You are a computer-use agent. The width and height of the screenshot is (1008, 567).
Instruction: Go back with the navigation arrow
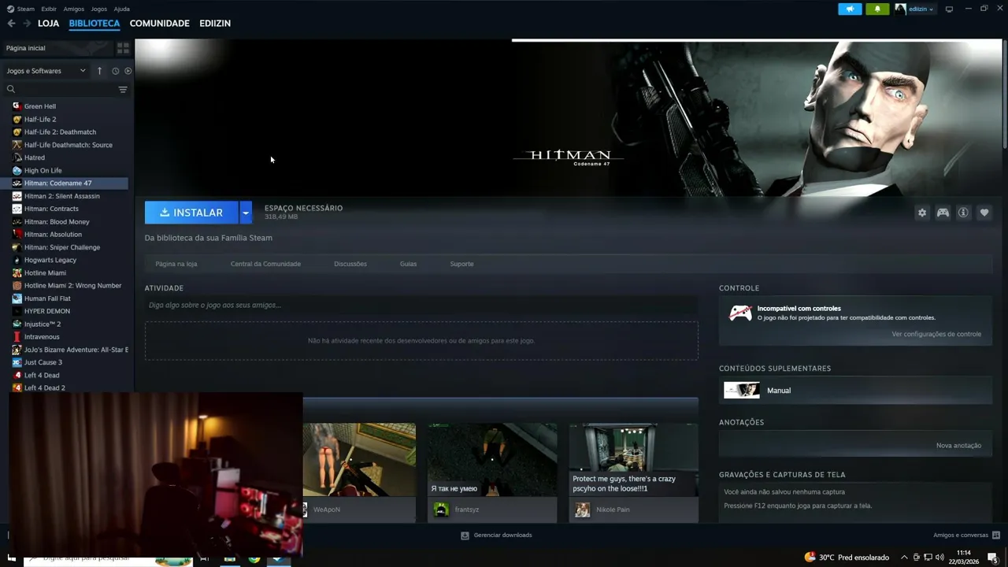pyautogui.click(x=11, y=24)
